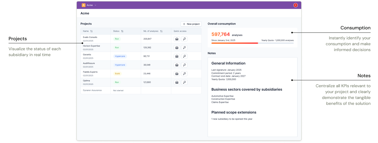Open the Garantis project name
This screenshot has height=143, width=378.
[87, 55]
